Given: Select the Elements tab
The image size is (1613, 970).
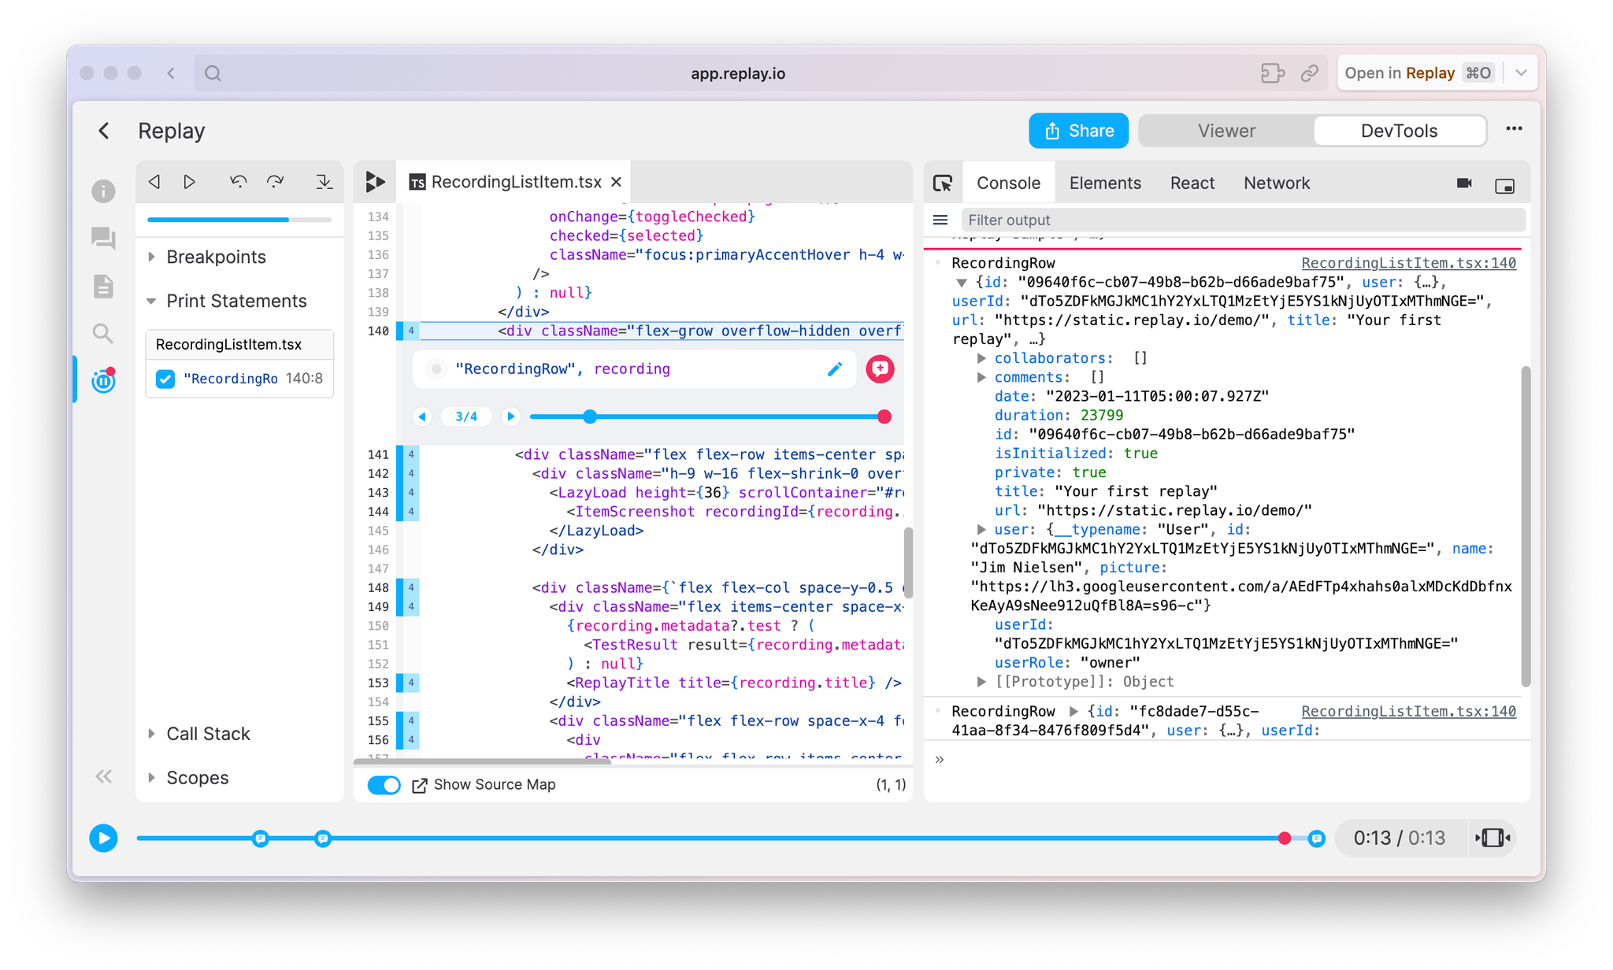Looking at the screenshot, I should pyautogui.click(x=1104, y=183).
